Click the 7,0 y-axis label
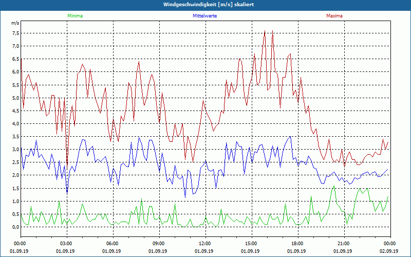Viewport: 411px width, 257px height. (x=15, y=46)
